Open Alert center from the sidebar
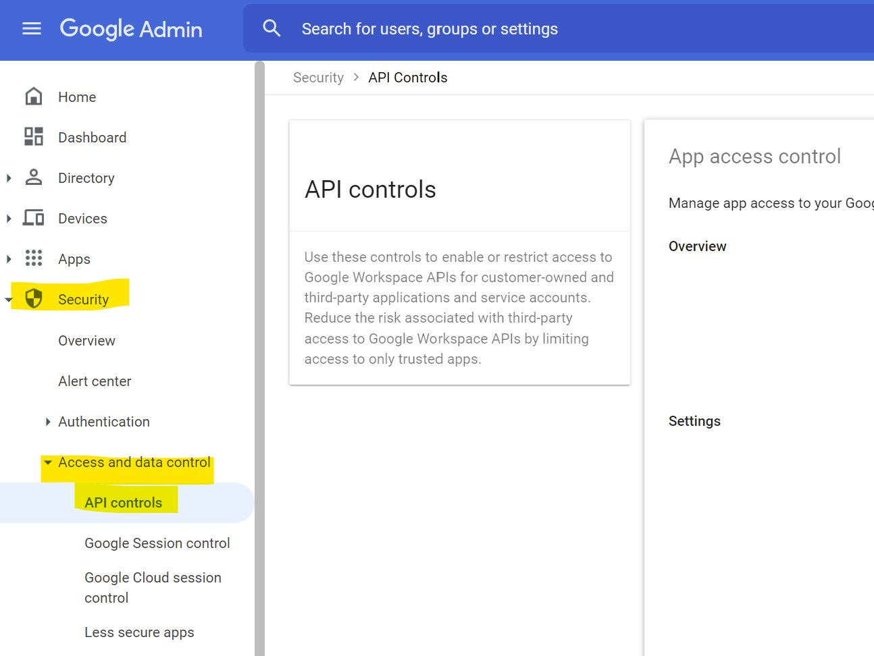Screen dimensions: 874x656 pyautogui.click(x=95, y=381)
